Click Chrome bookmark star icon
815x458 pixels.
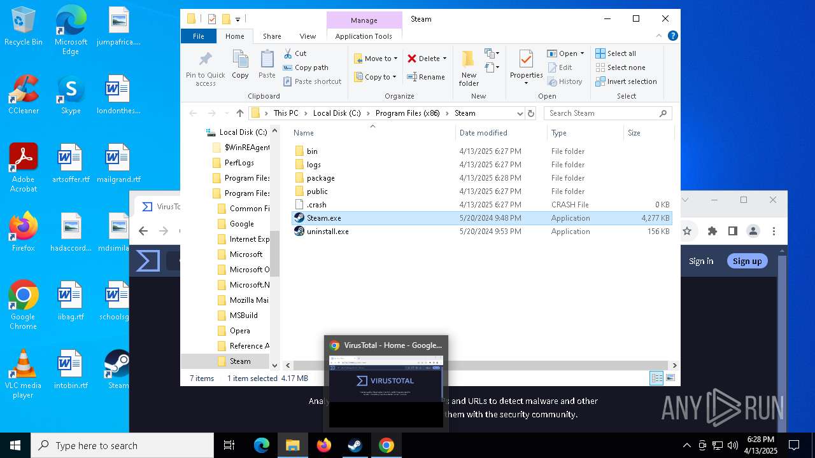(687, 231)
